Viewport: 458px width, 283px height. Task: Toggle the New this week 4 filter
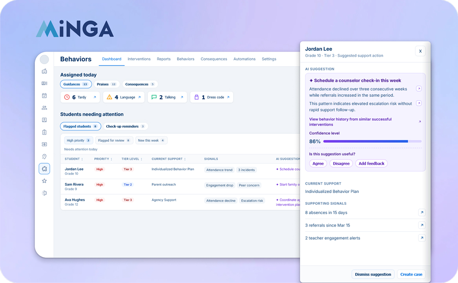(x=151, y=141)
